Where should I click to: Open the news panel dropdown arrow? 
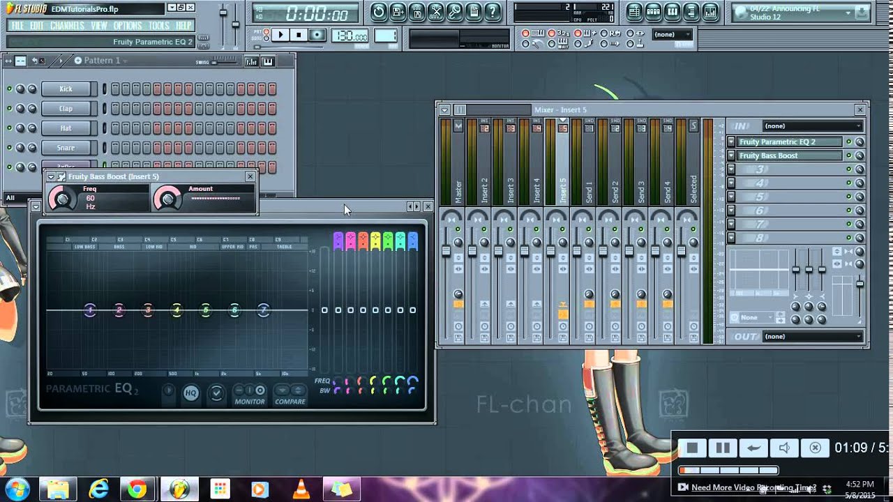click(x=848, y=13)
